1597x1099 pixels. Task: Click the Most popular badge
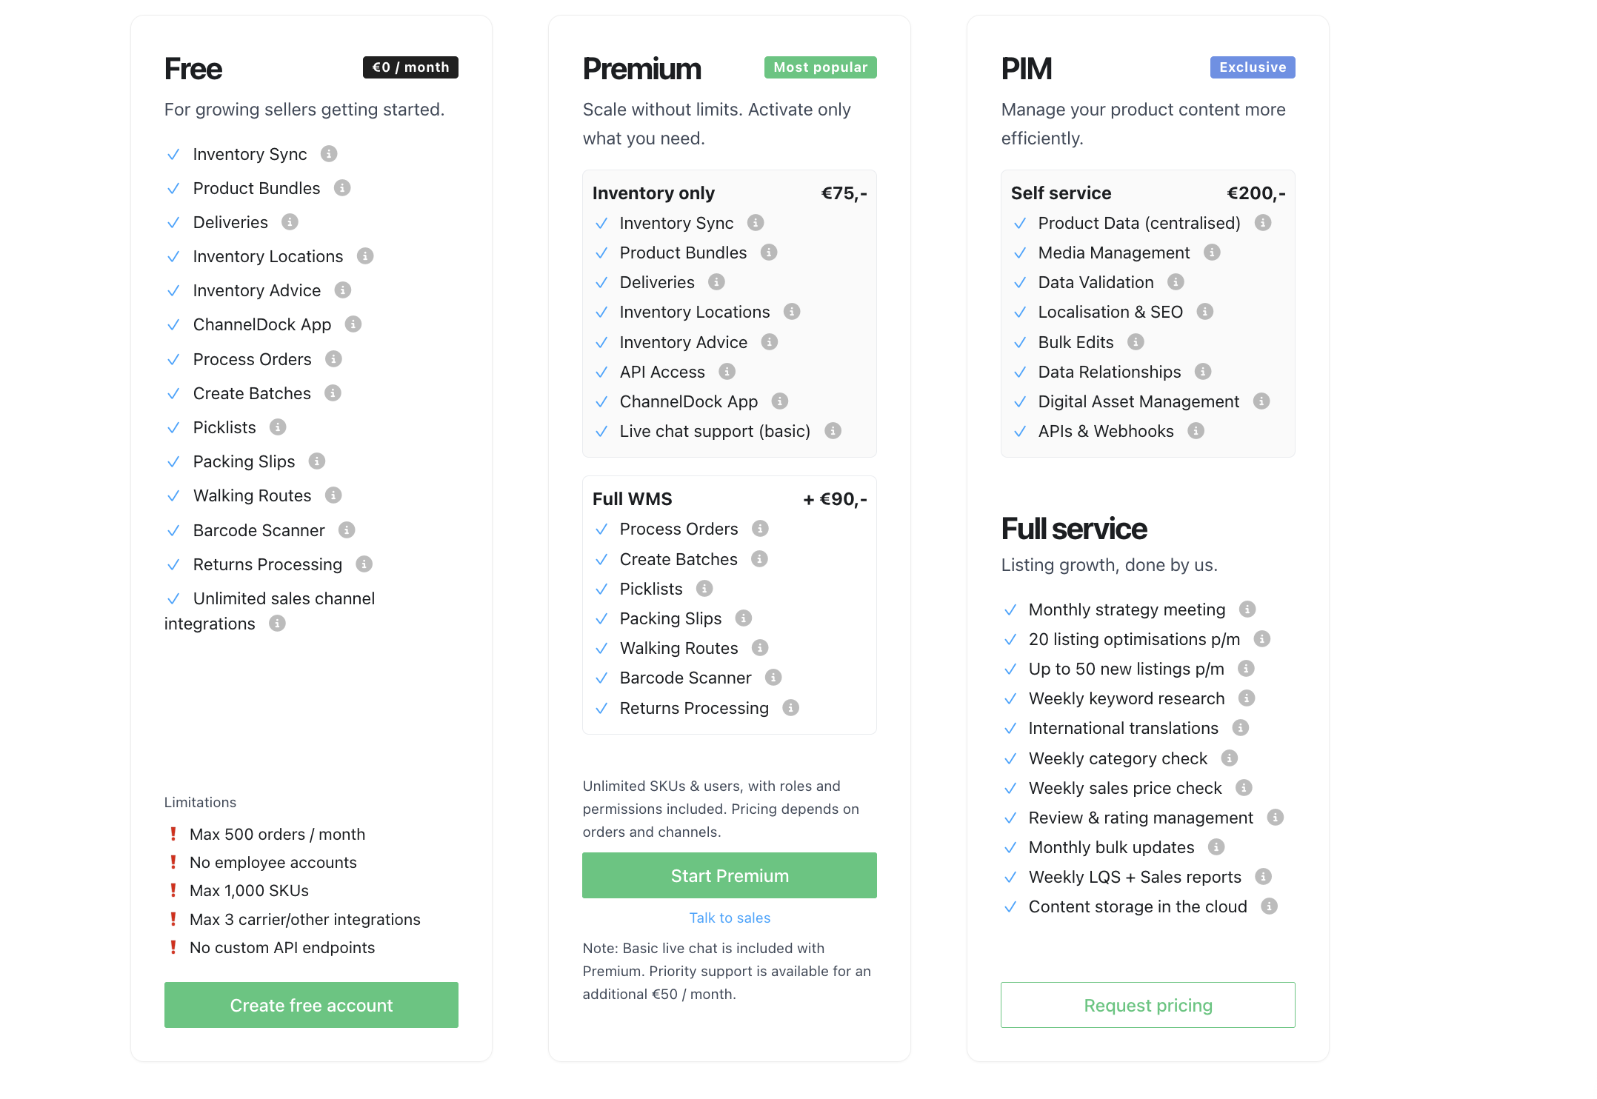tap(820, 67)
